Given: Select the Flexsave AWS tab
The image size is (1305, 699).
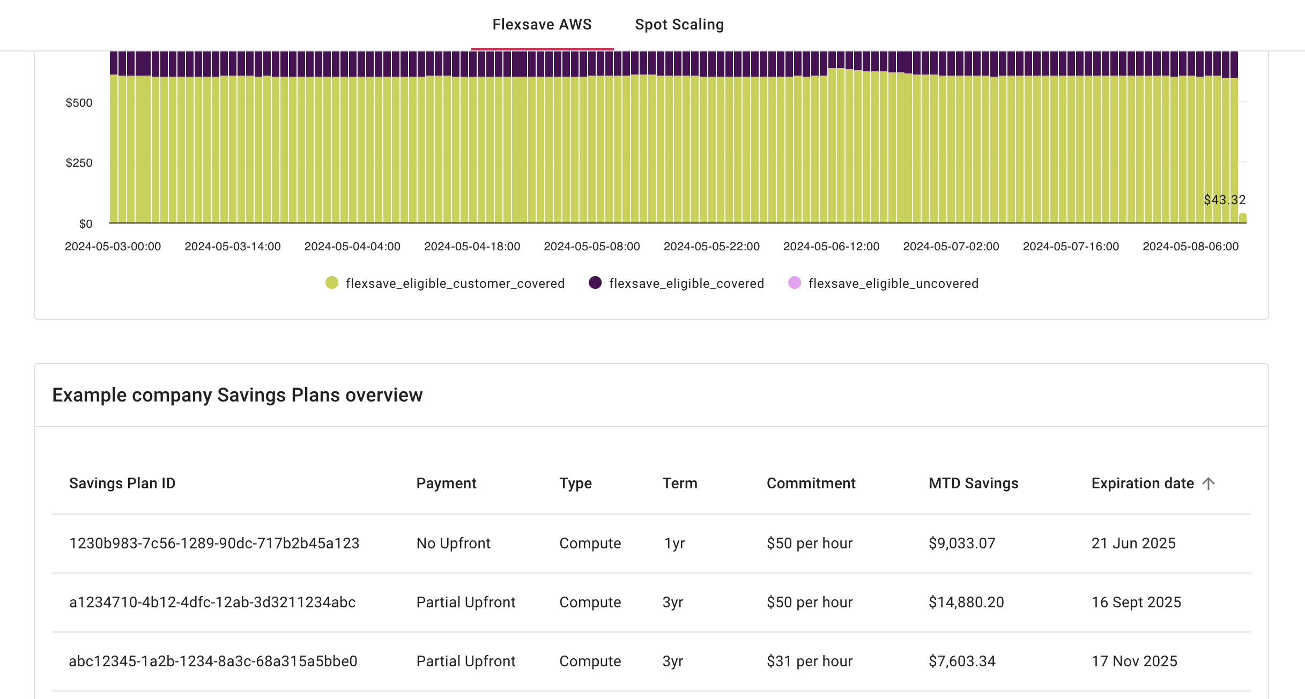Looking at the screenshot, I should coord(542,25).
